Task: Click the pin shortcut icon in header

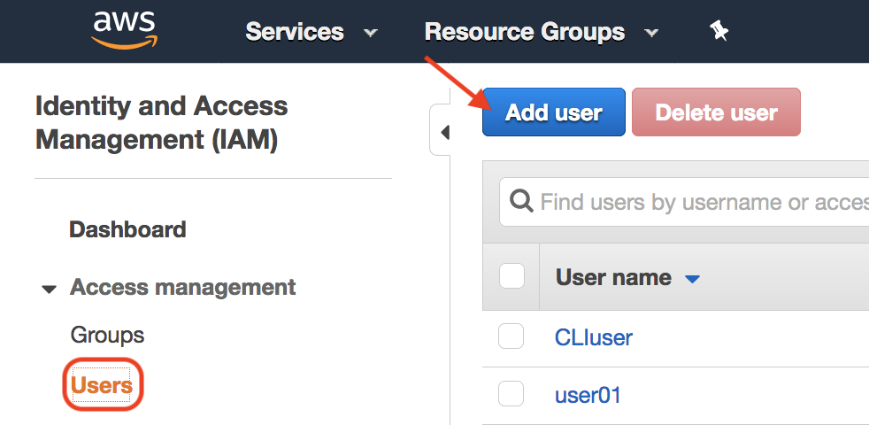Action: tap(719, 32)
